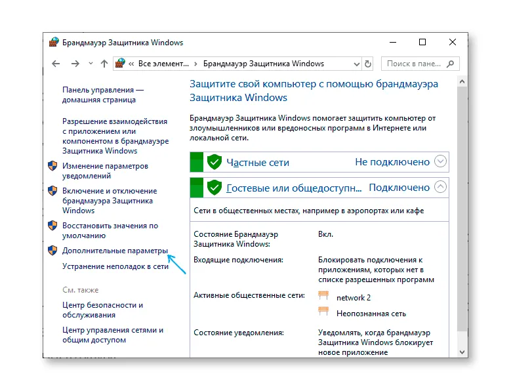Click the bench icon beside Неопознанная сеть
The width and height of the screenshot is (511, 391).
pos(323,311)
